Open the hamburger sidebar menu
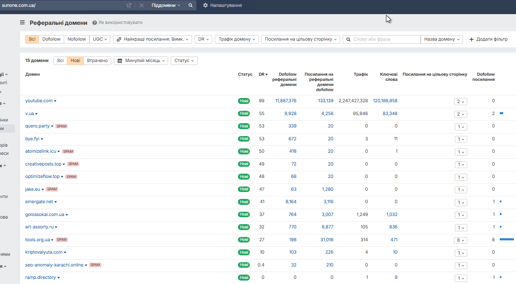Image resolution: width=516 pixels, height=284 pixels. [x=22, y=23]
